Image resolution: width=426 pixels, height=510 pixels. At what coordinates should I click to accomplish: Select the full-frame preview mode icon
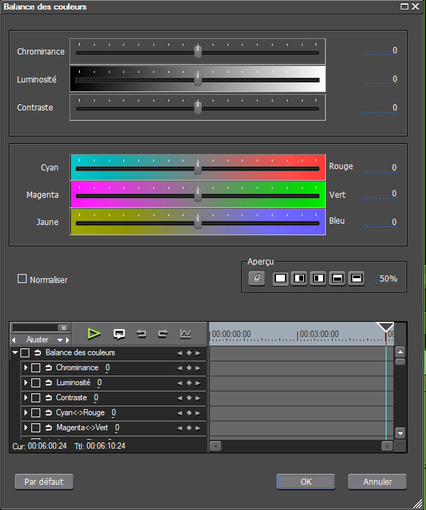point(280,279)
